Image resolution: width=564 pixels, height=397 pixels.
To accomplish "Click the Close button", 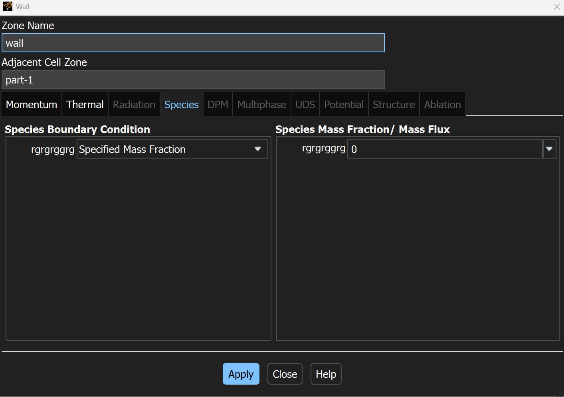I will coord(285,374).
